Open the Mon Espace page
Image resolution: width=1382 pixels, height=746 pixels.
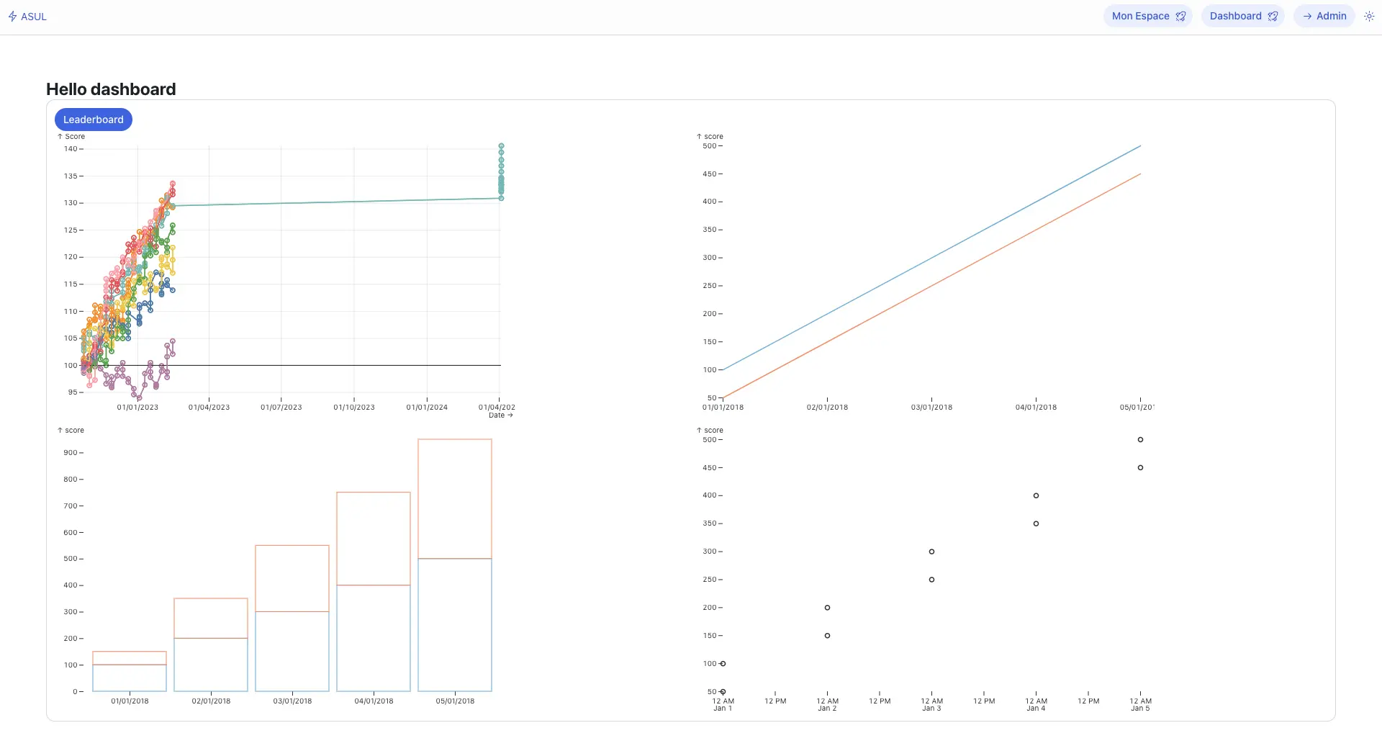click(x=1147, y=16)
